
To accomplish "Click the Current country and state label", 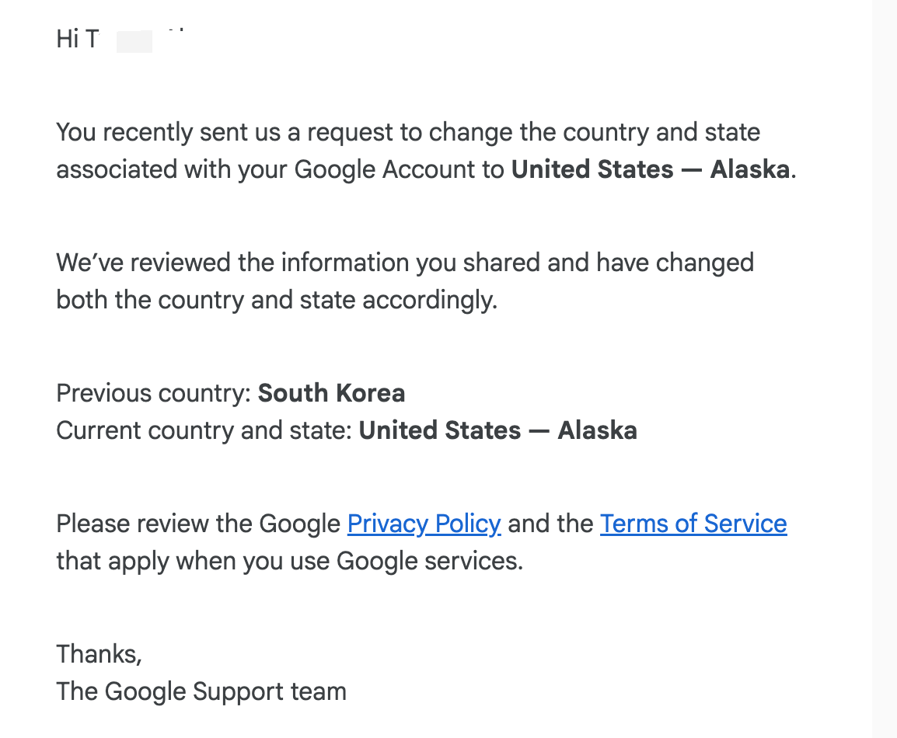I will (x=204, y=430).
